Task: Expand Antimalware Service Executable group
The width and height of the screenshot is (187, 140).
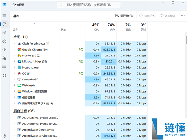Action: point(14,135)
